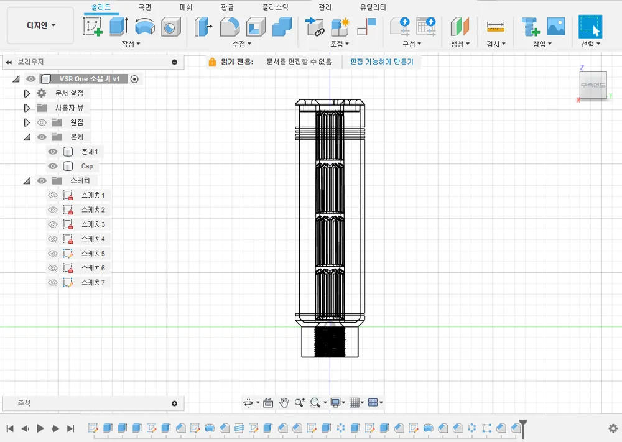Collapse the 스케치 folder
622x442 pixels.
[x=27, y=181]
